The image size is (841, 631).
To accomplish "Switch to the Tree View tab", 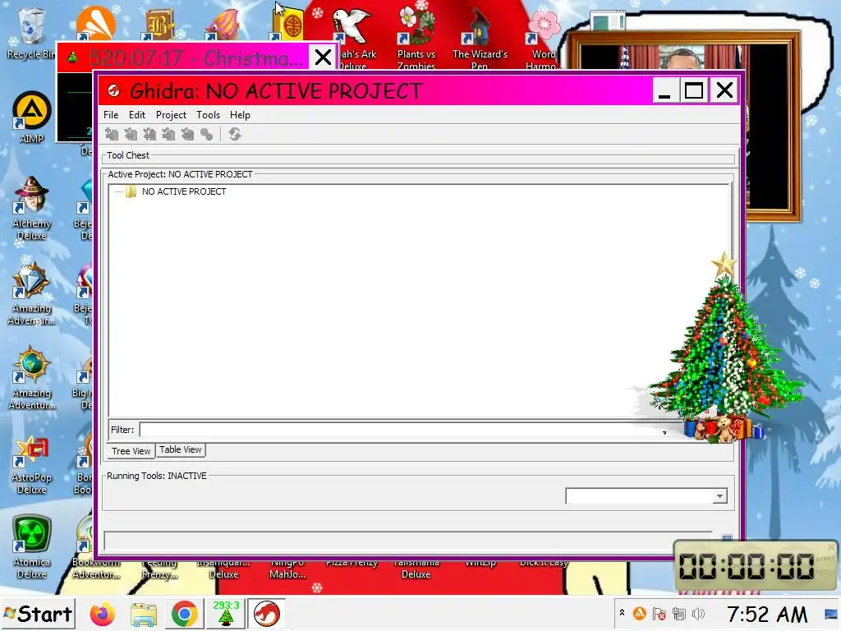I will [x=131, y=451].
